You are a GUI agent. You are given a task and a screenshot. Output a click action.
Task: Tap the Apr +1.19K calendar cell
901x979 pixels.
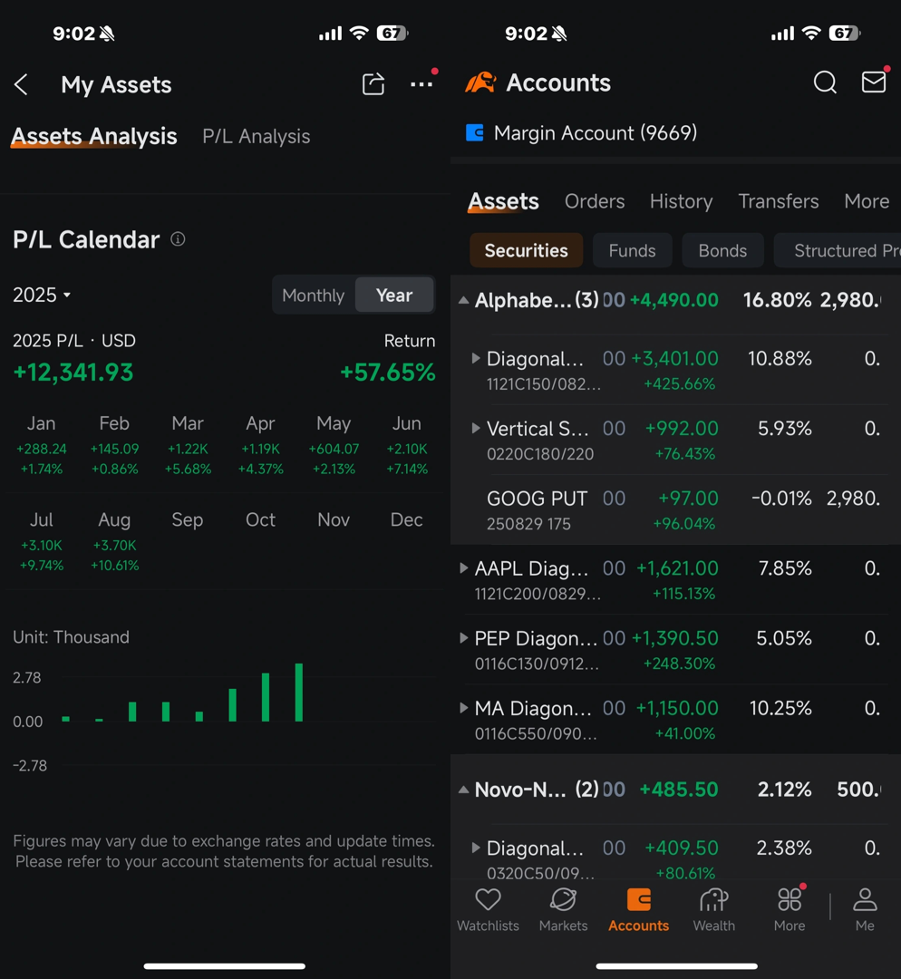[260, 446]
